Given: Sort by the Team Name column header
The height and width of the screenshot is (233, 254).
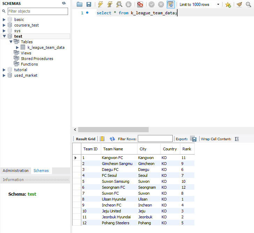Looking at the screenshot, I should 119,149.
